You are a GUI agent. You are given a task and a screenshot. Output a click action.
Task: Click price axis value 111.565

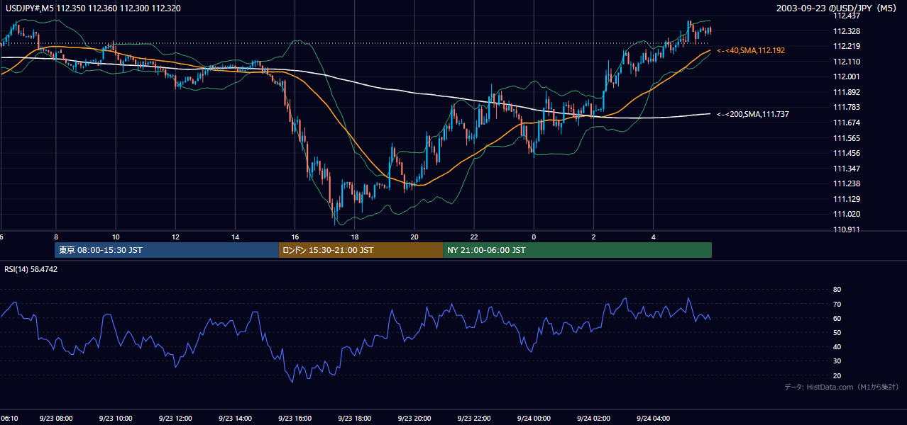[847, 138]
